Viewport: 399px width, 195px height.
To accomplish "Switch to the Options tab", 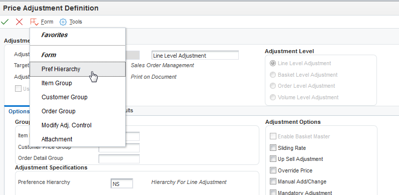I will tap(19, 111).
